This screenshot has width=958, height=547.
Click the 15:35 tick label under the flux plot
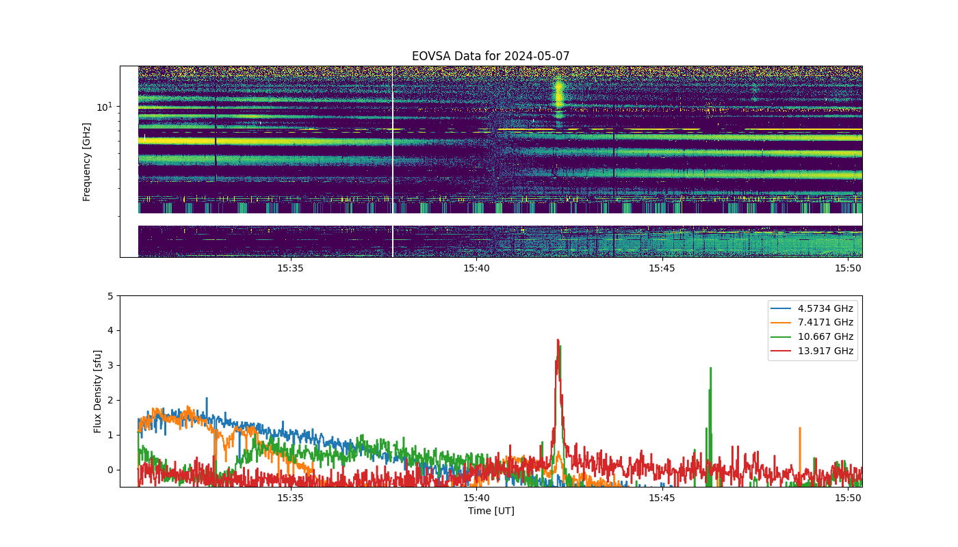[290, 498]
